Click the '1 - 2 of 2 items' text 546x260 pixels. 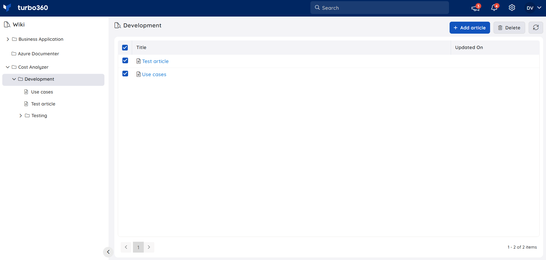522,247
